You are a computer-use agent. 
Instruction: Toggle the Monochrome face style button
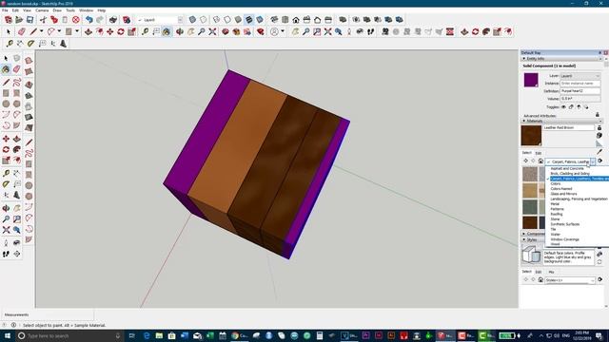tap(260, 19)
